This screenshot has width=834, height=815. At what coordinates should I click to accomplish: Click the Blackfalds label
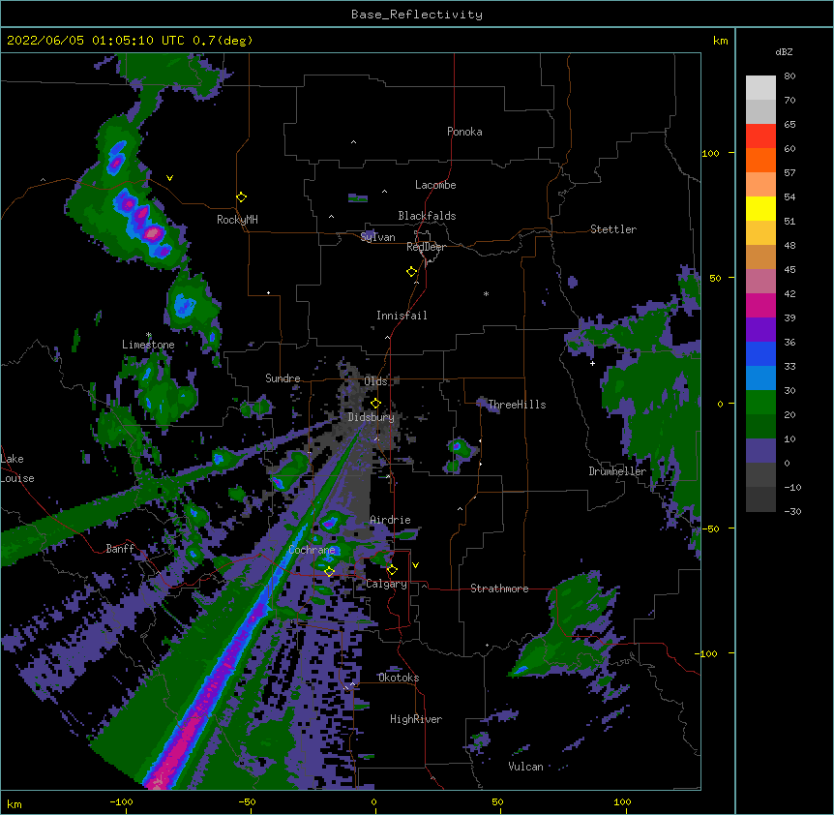pyautogui.click(x=427, y=216)
